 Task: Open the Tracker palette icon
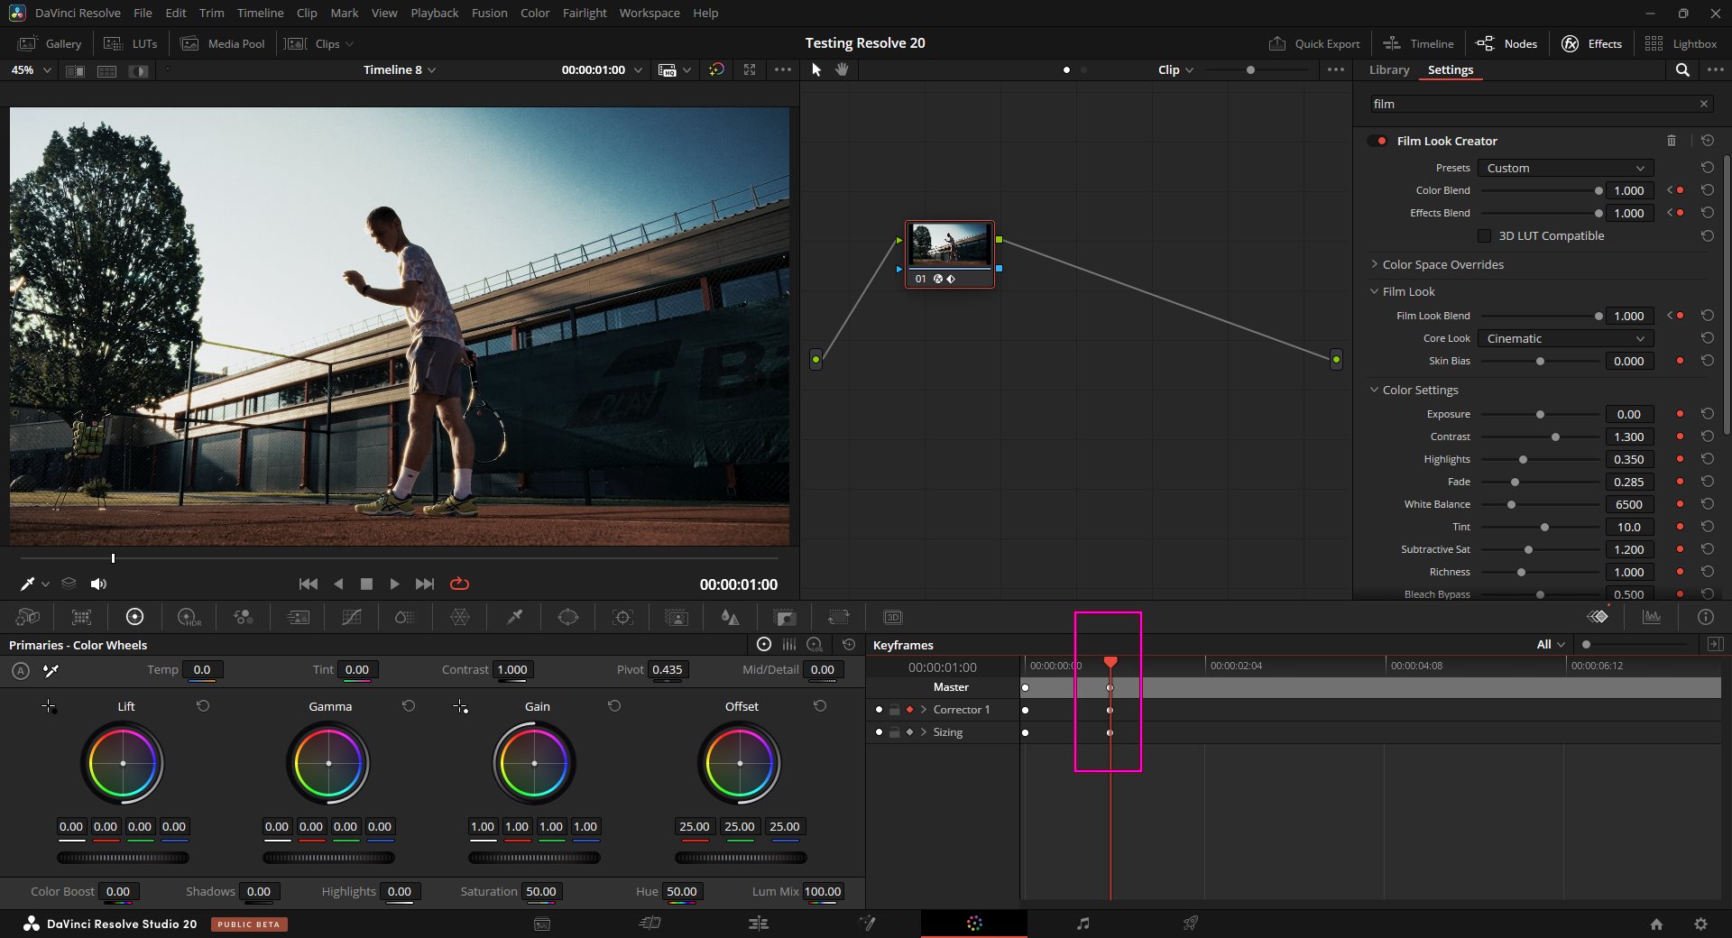[622, 617]
